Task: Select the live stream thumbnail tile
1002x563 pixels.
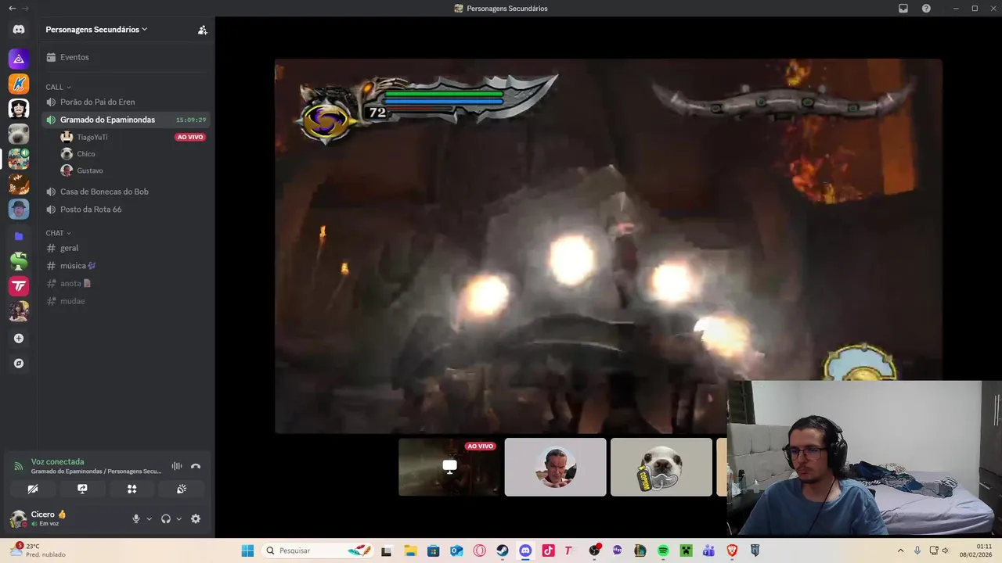Action: point(449,467)
